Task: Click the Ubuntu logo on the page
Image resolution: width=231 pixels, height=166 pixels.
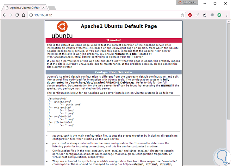Action: coord(62,30)
